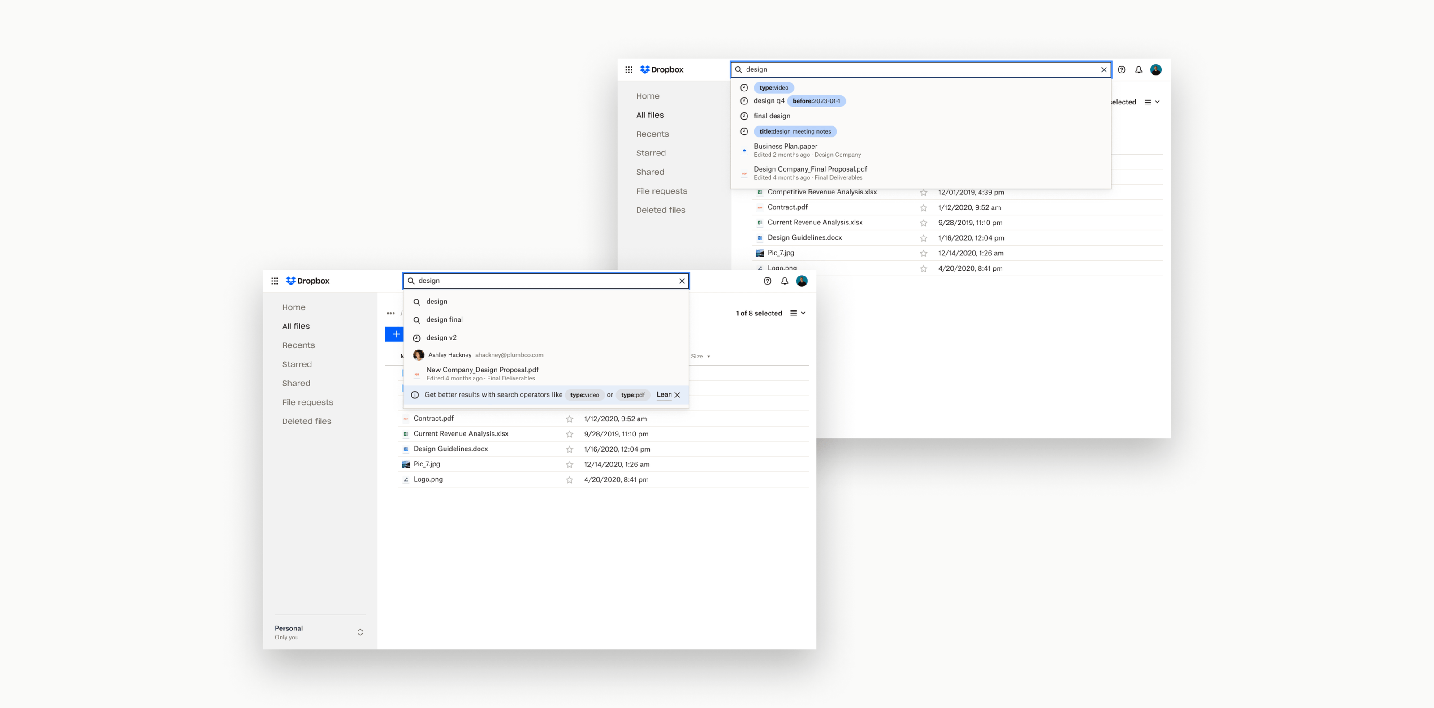Star the Contract.pdf file in the front window

(570, 419)
